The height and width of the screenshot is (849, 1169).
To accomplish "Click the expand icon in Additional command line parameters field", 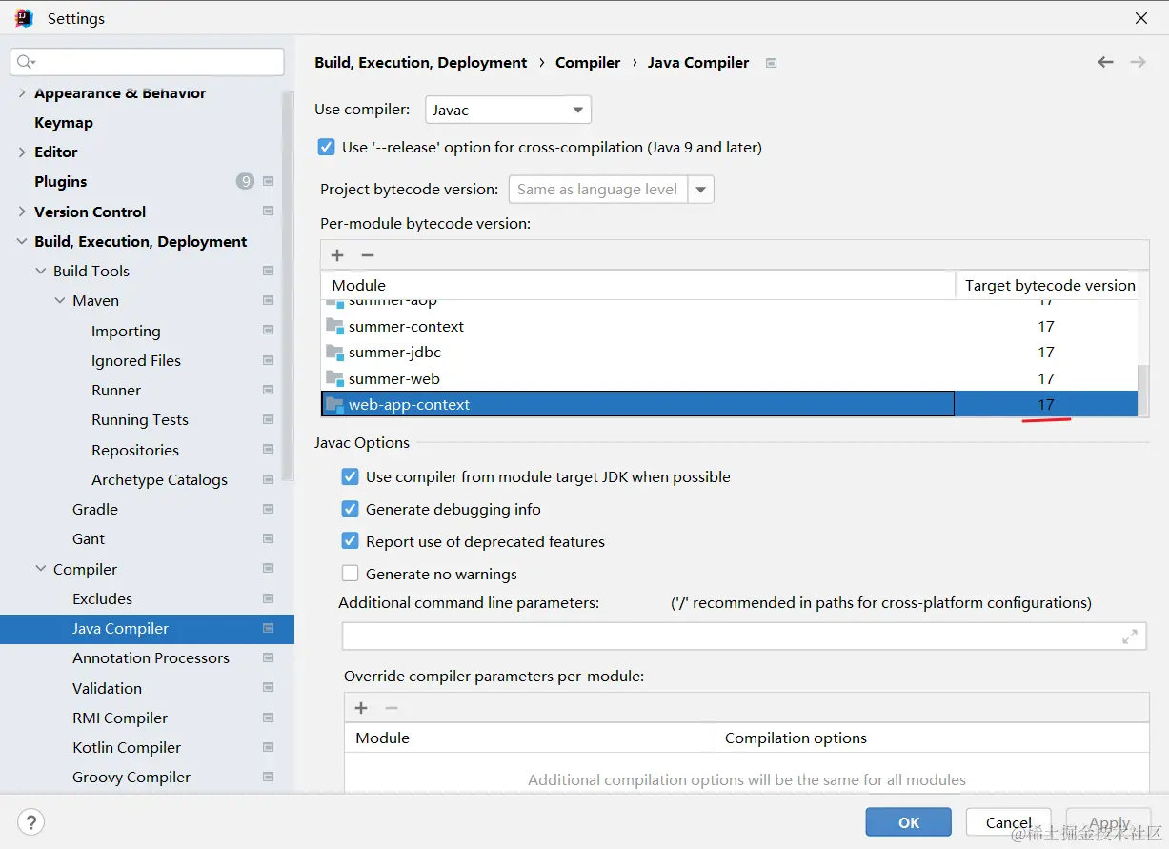I will click(x=1130, y=637).
